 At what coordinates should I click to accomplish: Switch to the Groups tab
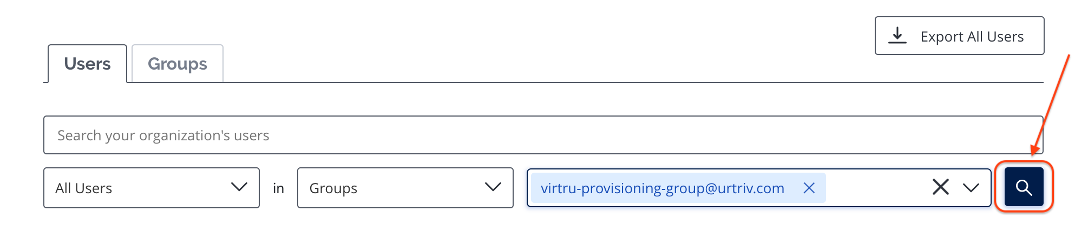[x=178, y=64]
